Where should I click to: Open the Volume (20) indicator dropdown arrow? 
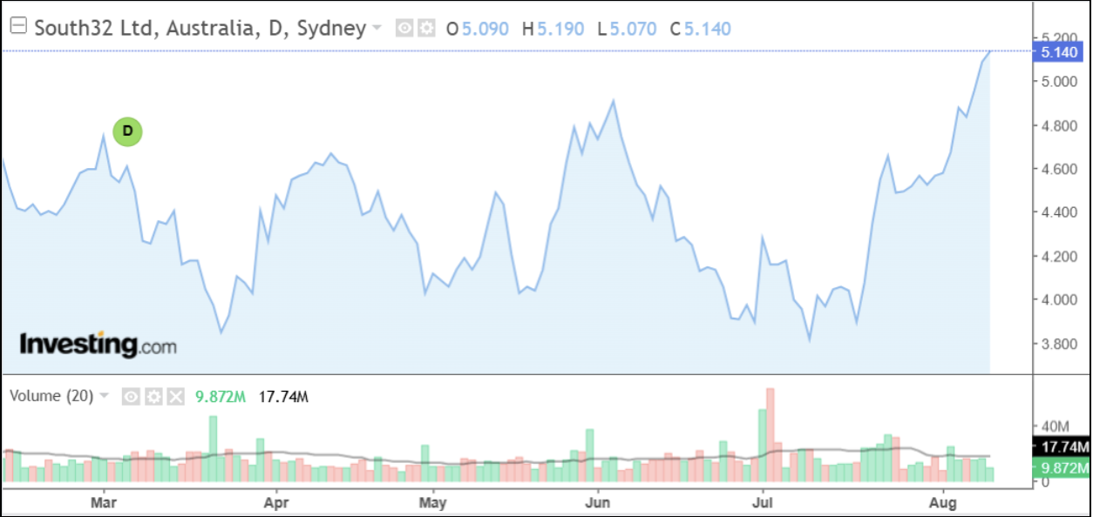coord(104,396)
